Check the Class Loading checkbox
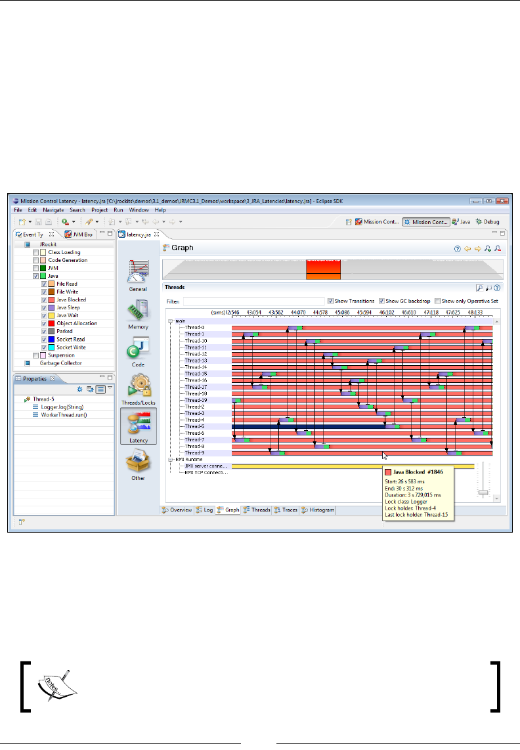The height and width of the screenshot is (750, 520). [x=35, y=253]
